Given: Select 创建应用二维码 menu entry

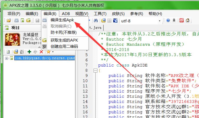Looking at the screenshot, I should tap(64, 47).
